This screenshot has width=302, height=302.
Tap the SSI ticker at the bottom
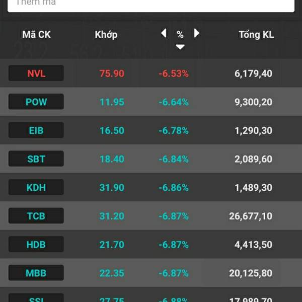pyautogui.click(x=36, y=298)
